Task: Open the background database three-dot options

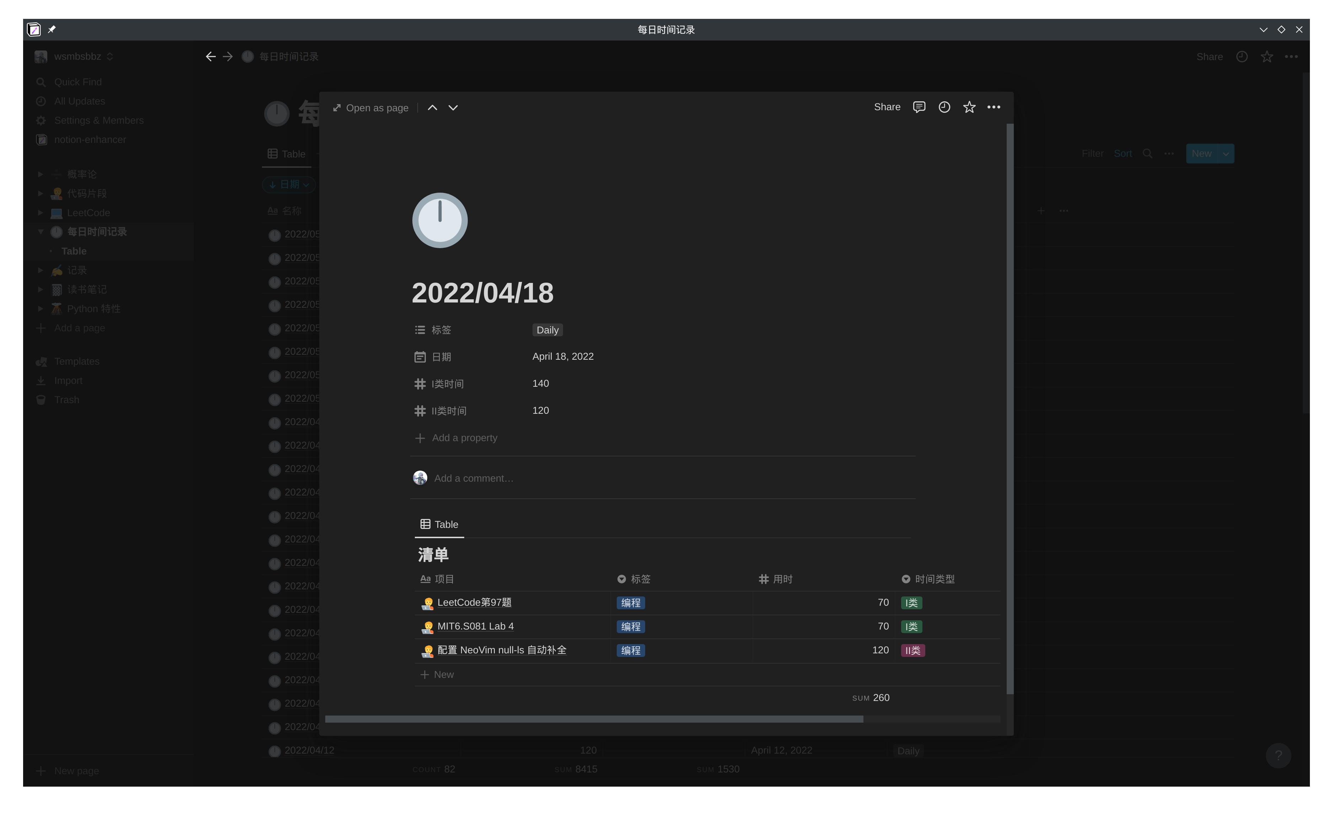Action: coord(1169,154)
